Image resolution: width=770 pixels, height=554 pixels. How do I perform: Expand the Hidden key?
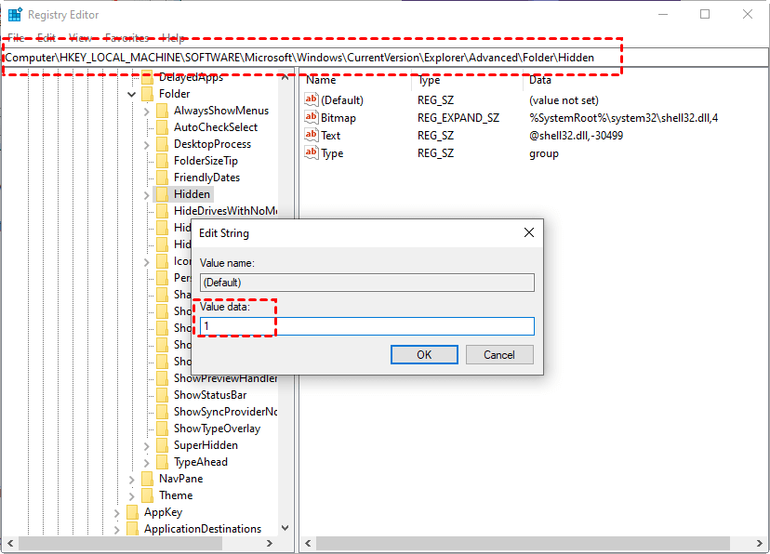[x=146, y=195]
